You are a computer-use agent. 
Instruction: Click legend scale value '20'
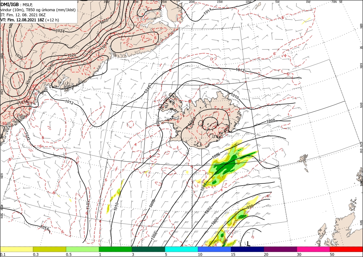click(x=266, y=254)
